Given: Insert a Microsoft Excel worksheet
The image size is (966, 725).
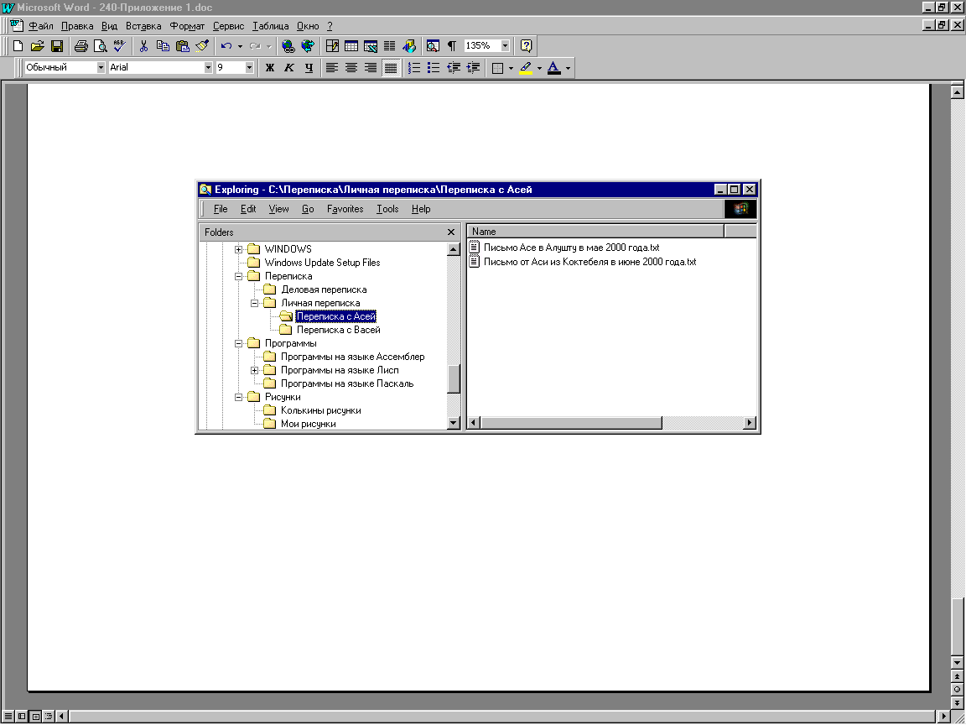Looking at the screenshot, I should [371, 45].
